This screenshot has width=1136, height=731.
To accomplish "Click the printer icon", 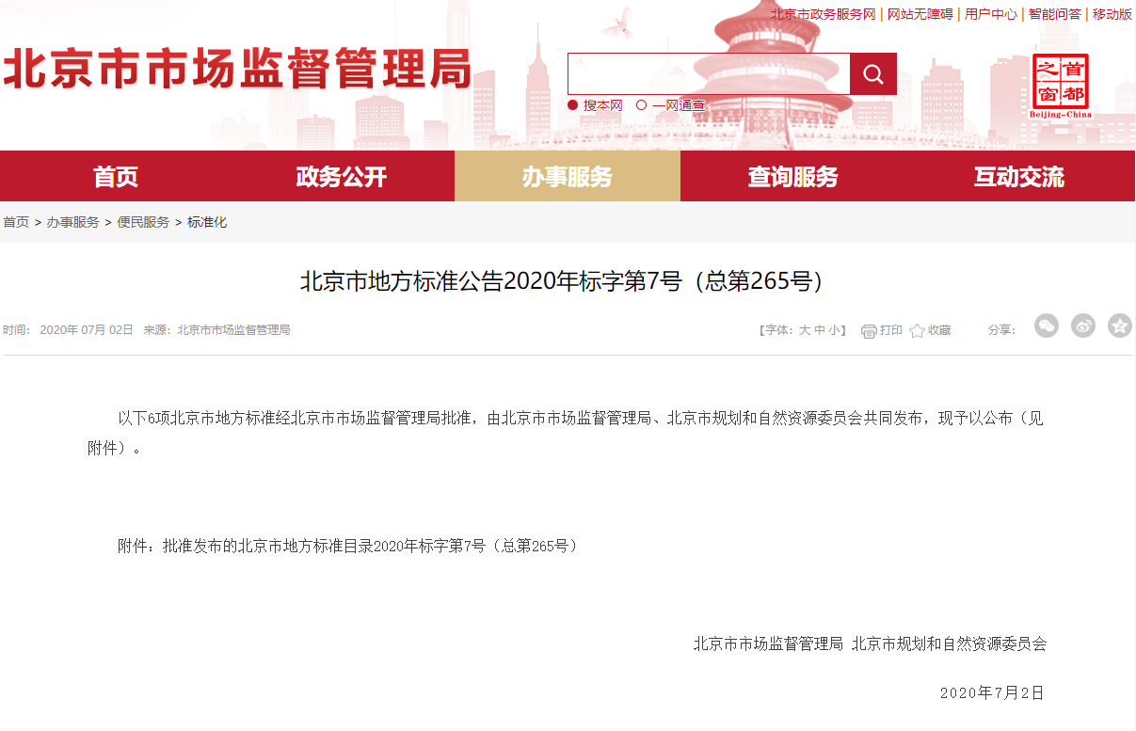I will (869, 330).
